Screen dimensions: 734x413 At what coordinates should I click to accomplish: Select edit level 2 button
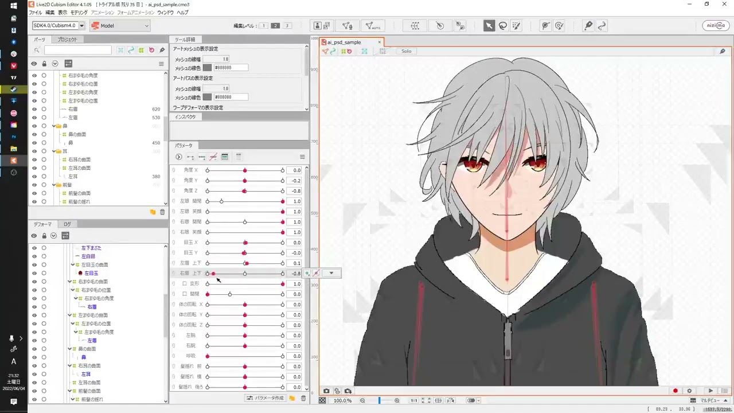click(x=275, y=26)
